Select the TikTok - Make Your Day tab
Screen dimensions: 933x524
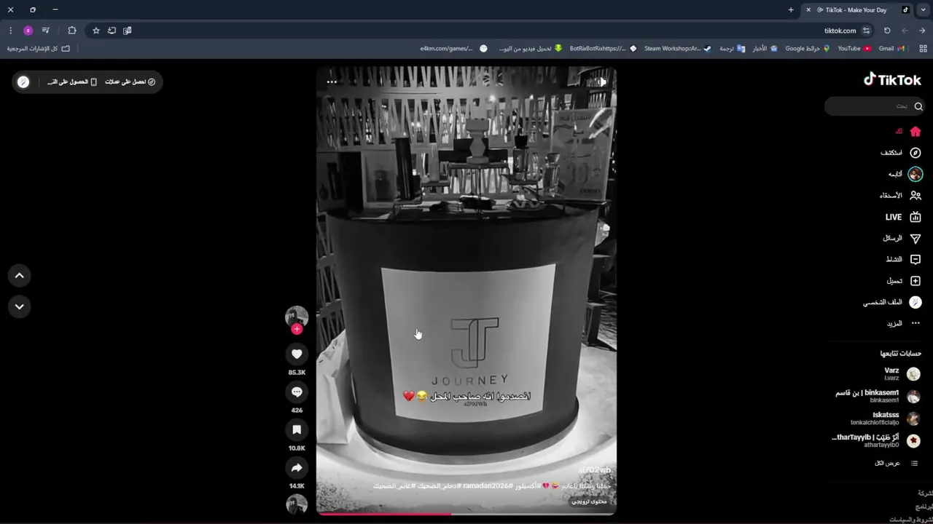(x=857, y=9)
